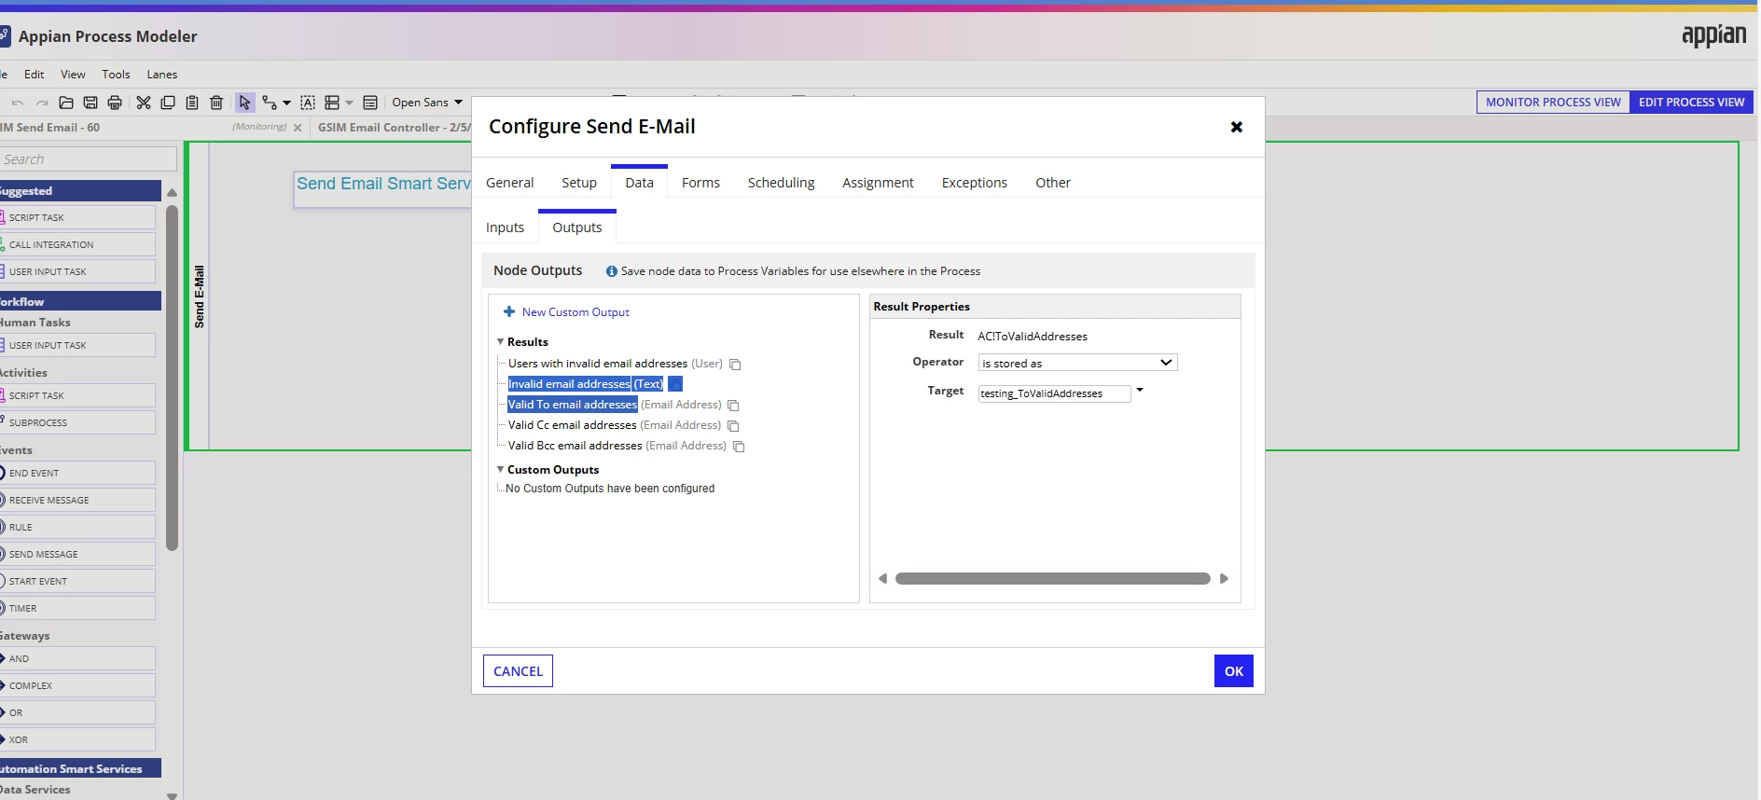Image resolution: width=1761 pixels, height=800 pixels.
Task: Open the Tools menu
Action: tap(117, 75)
